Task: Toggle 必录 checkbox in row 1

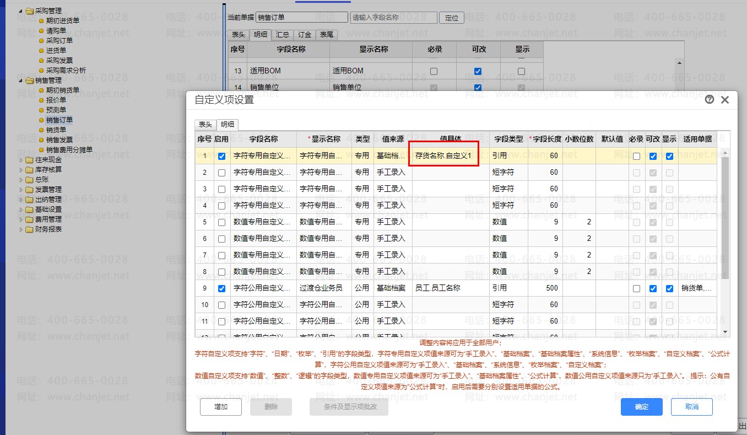Action: [636, 156]
